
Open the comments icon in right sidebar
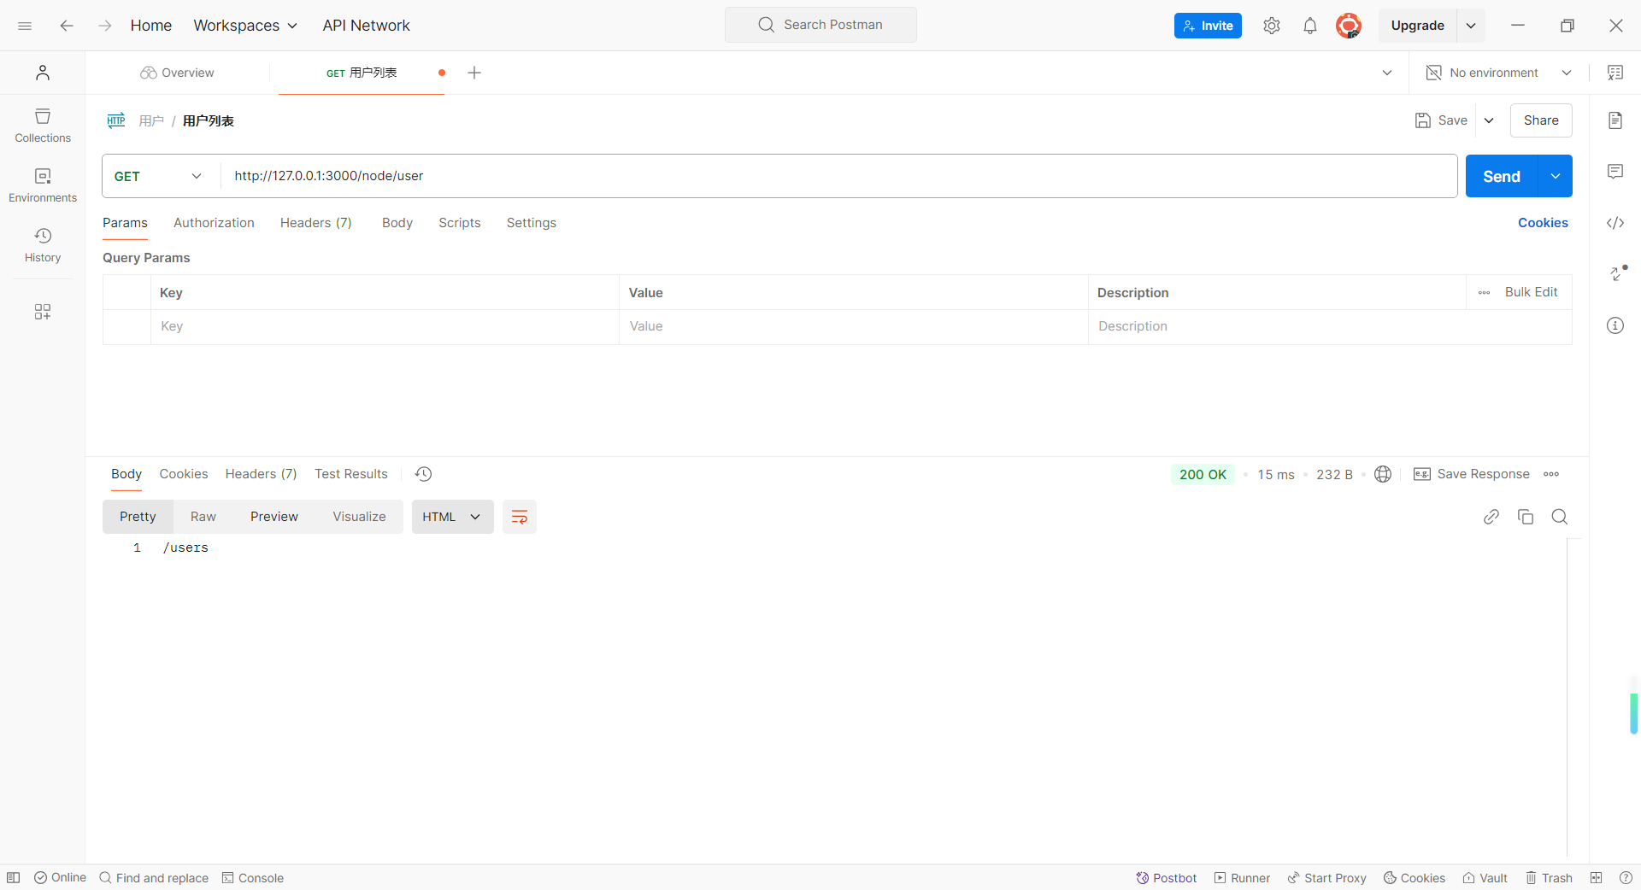pyautogui.click(x=1615, y=172)
